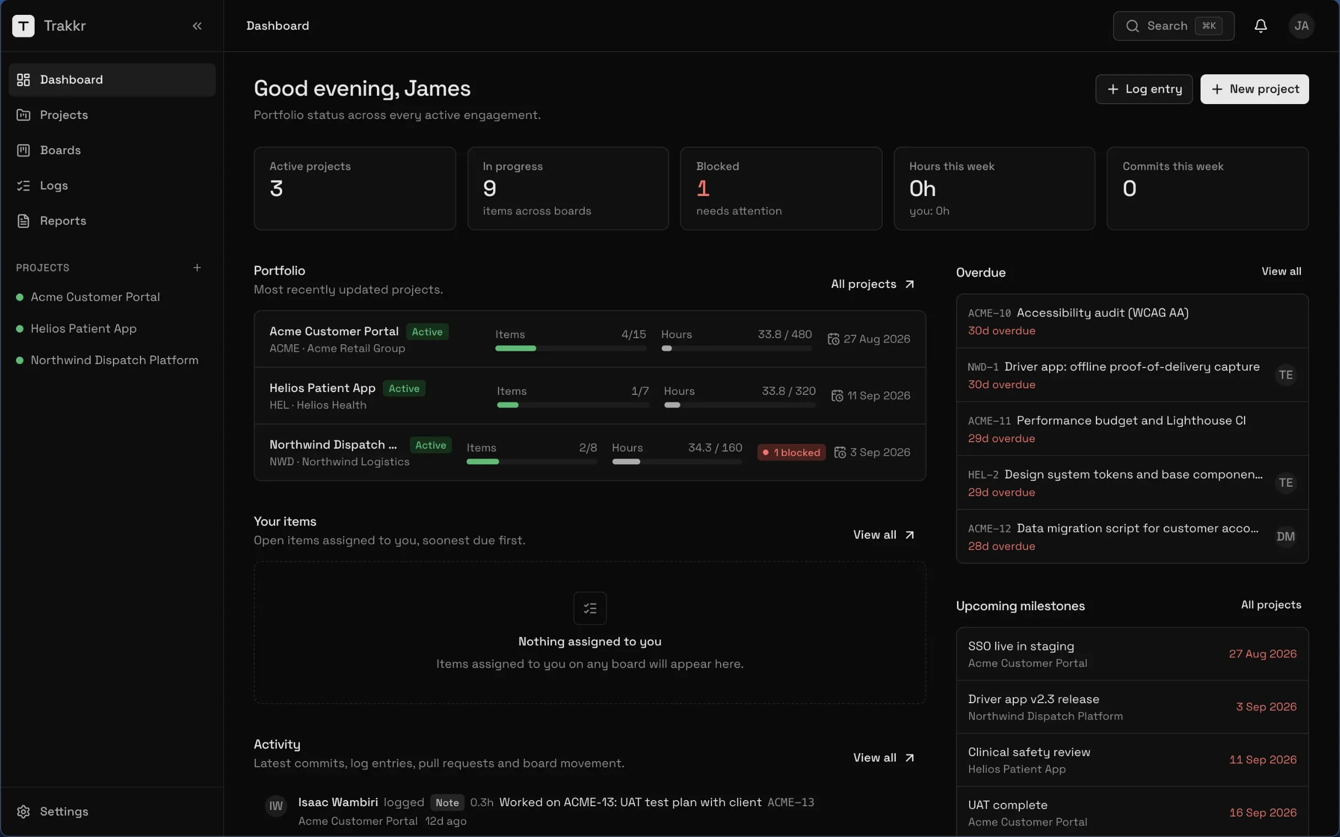
Task: Open Settings in the sidebar
Action: point(112,812)
